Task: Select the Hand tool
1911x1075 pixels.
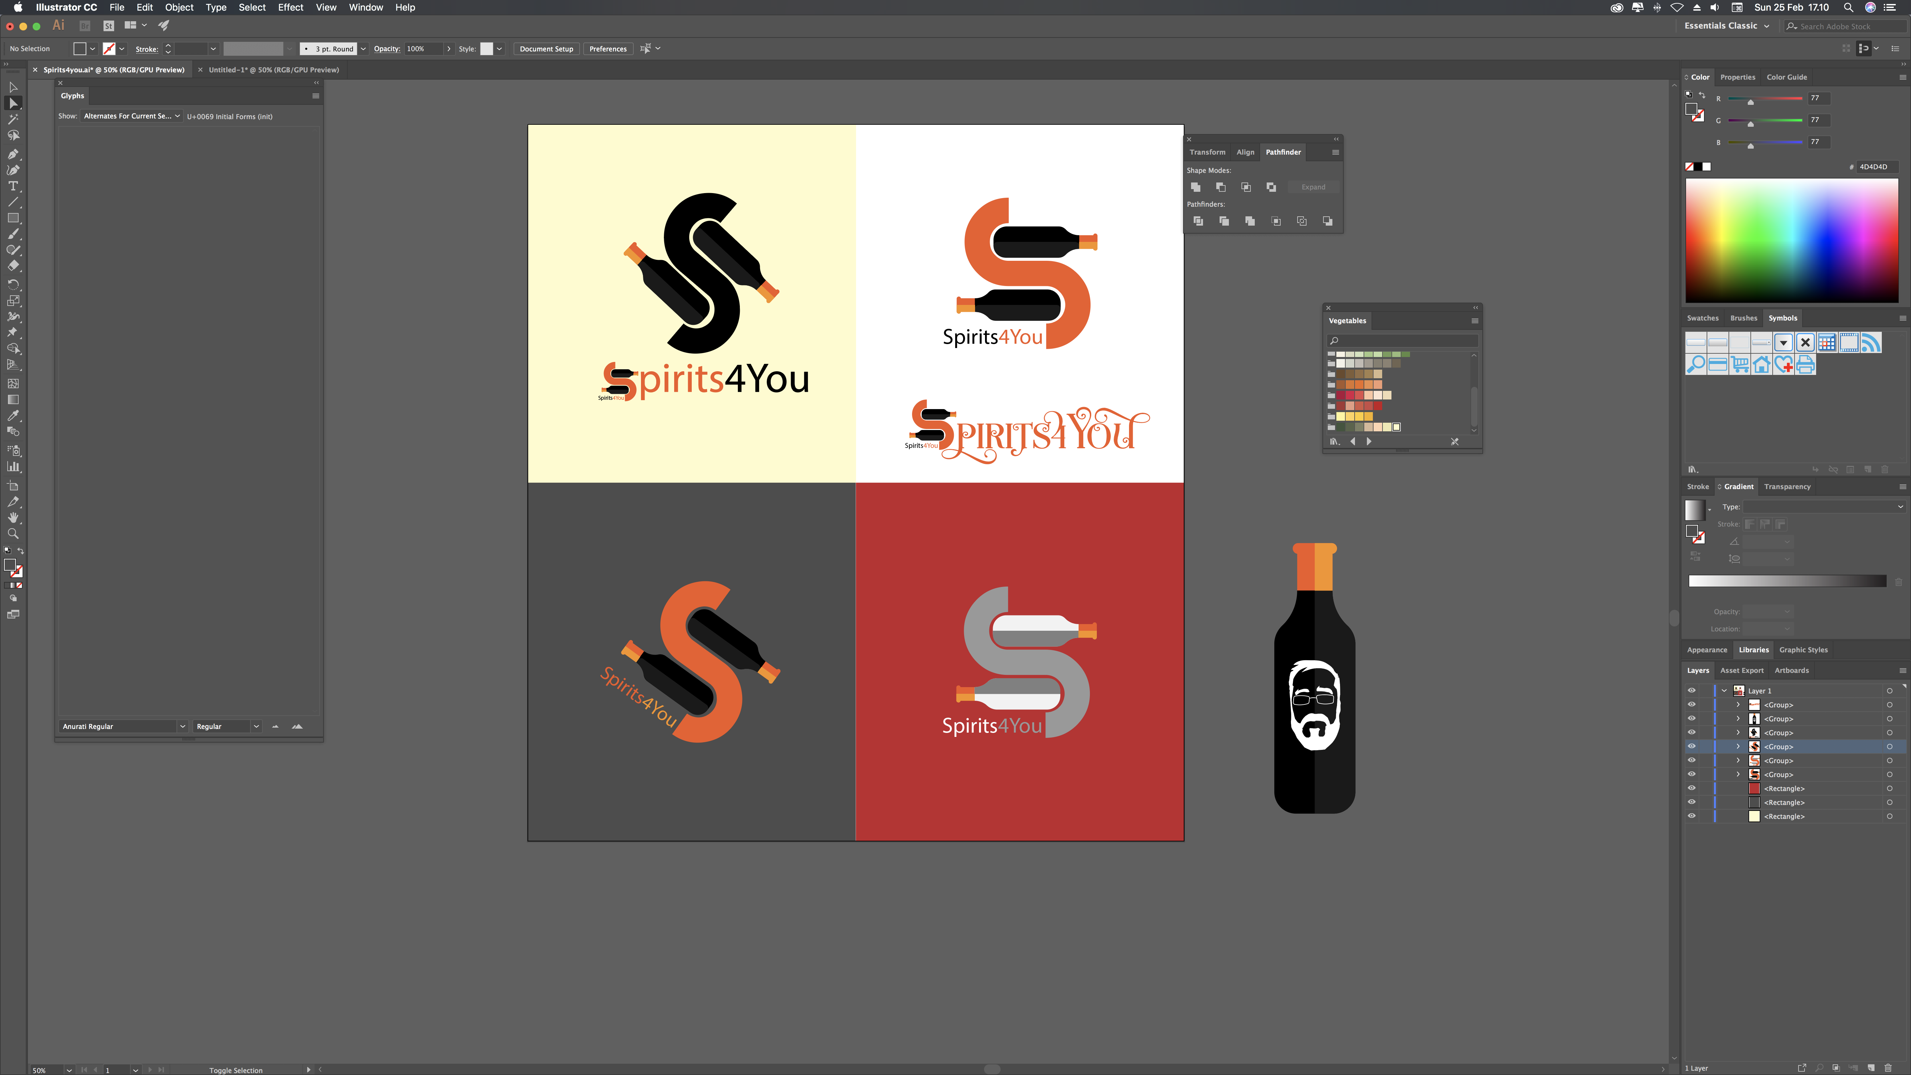Action: click(x=13, y=517)
